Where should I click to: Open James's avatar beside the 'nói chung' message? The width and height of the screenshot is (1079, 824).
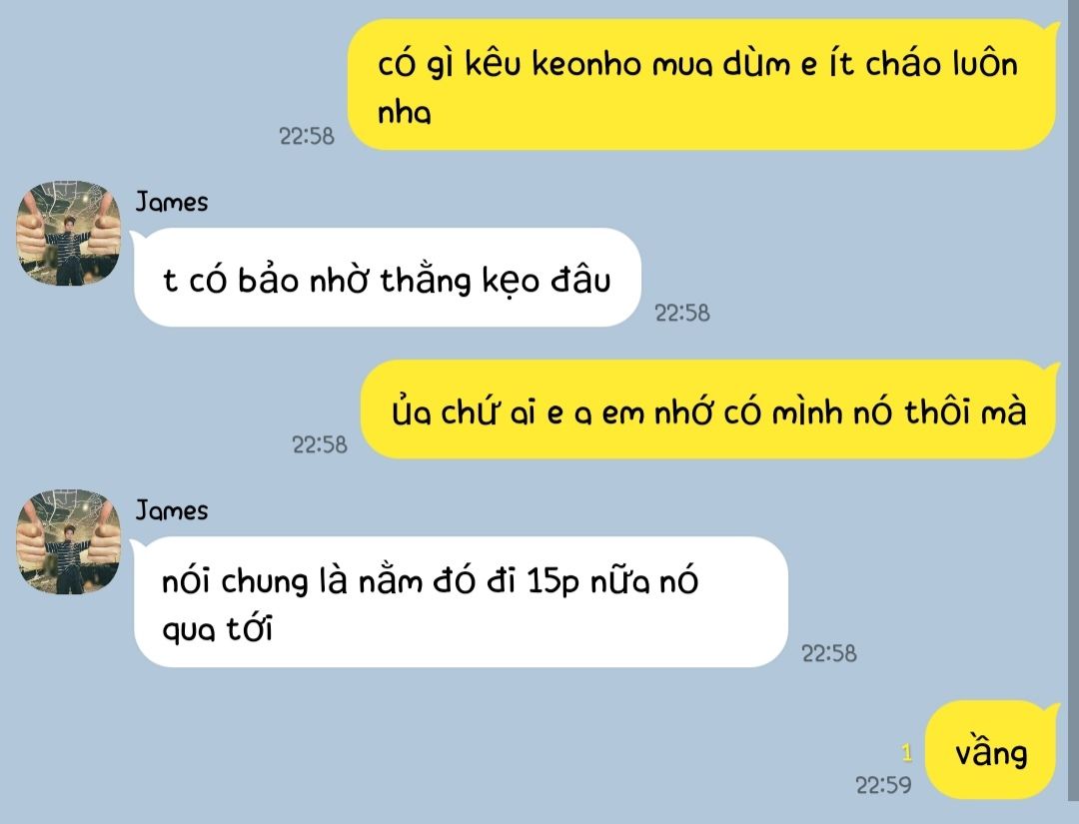click(69, 542)
